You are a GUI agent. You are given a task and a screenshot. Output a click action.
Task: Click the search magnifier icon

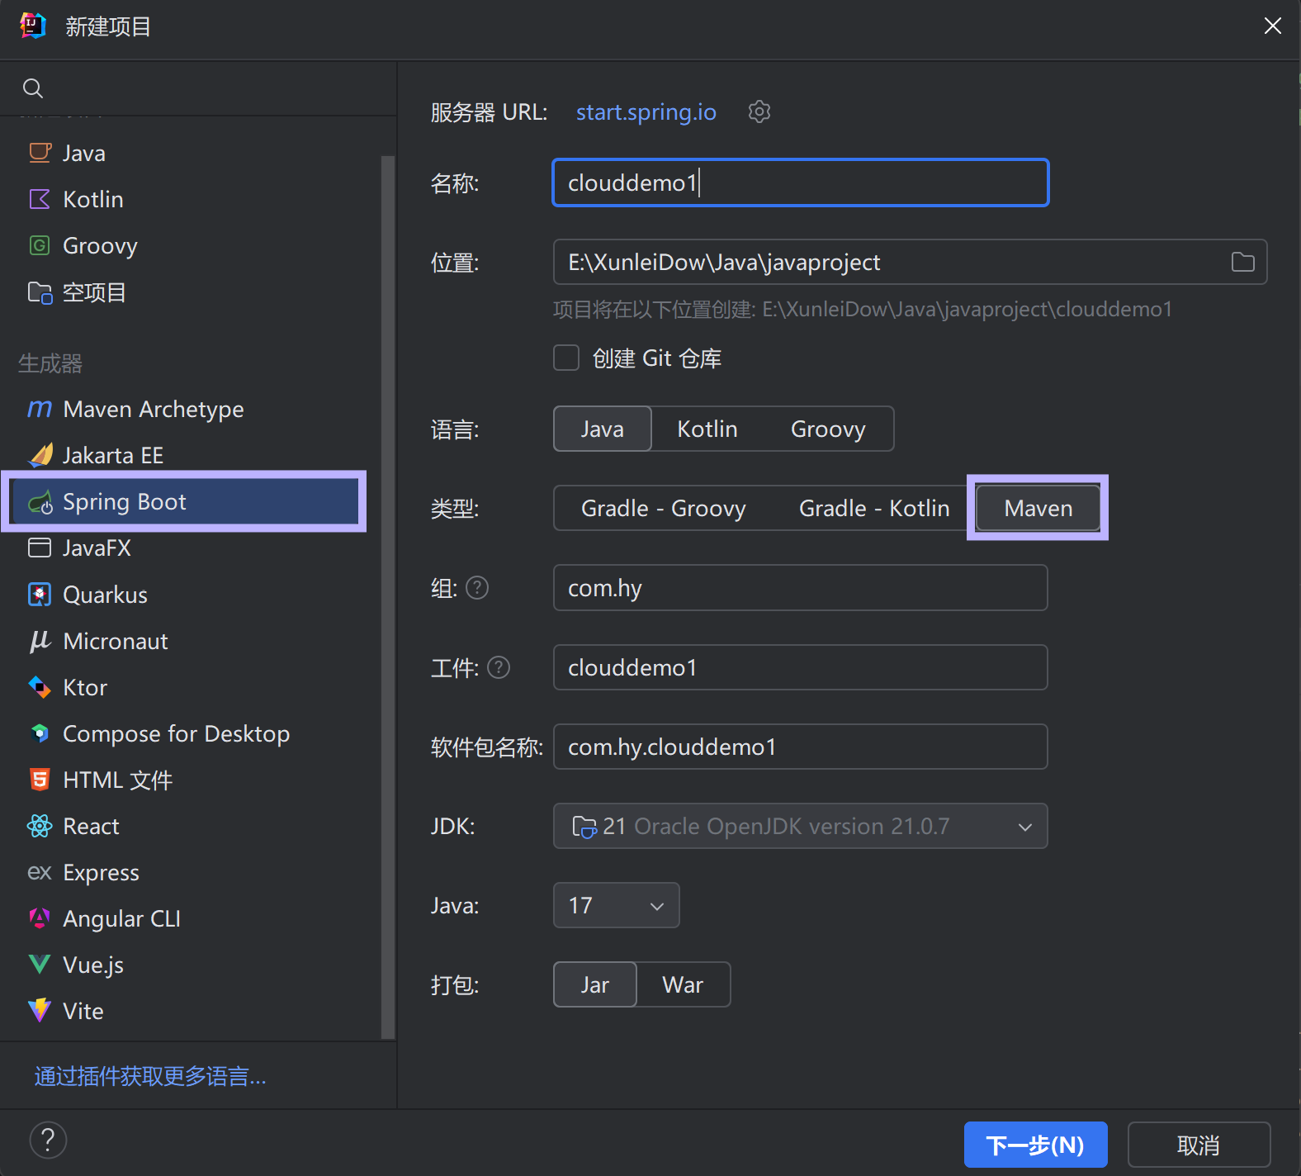pos(33,88)
